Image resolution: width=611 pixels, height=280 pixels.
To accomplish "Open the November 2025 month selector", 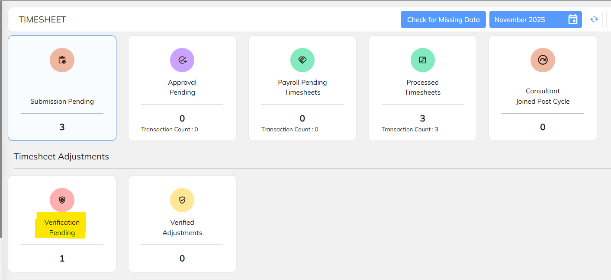I will pyautogui.click(x=520, y=19).
